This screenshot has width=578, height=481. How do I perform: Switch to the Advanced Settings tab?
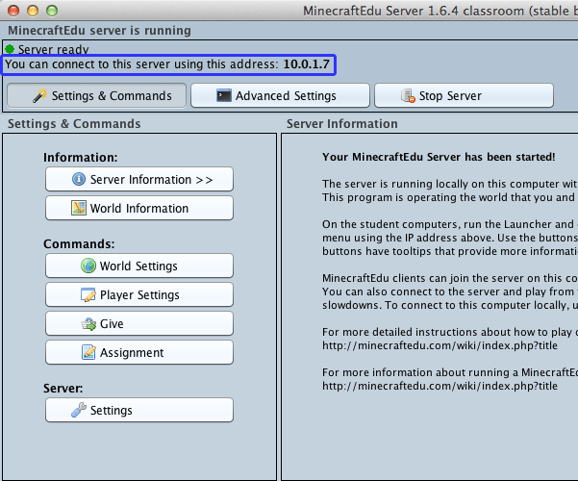[x=280, y=95]
